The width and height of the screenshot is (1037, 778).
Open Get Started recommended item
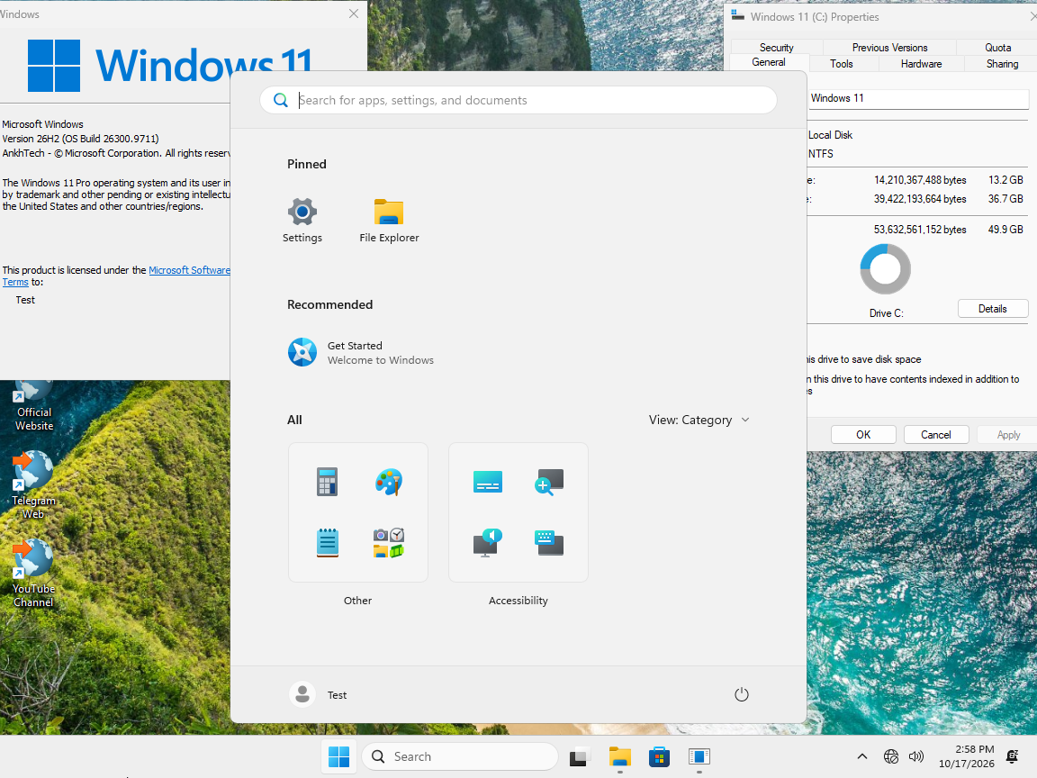(x=360, y=353)
